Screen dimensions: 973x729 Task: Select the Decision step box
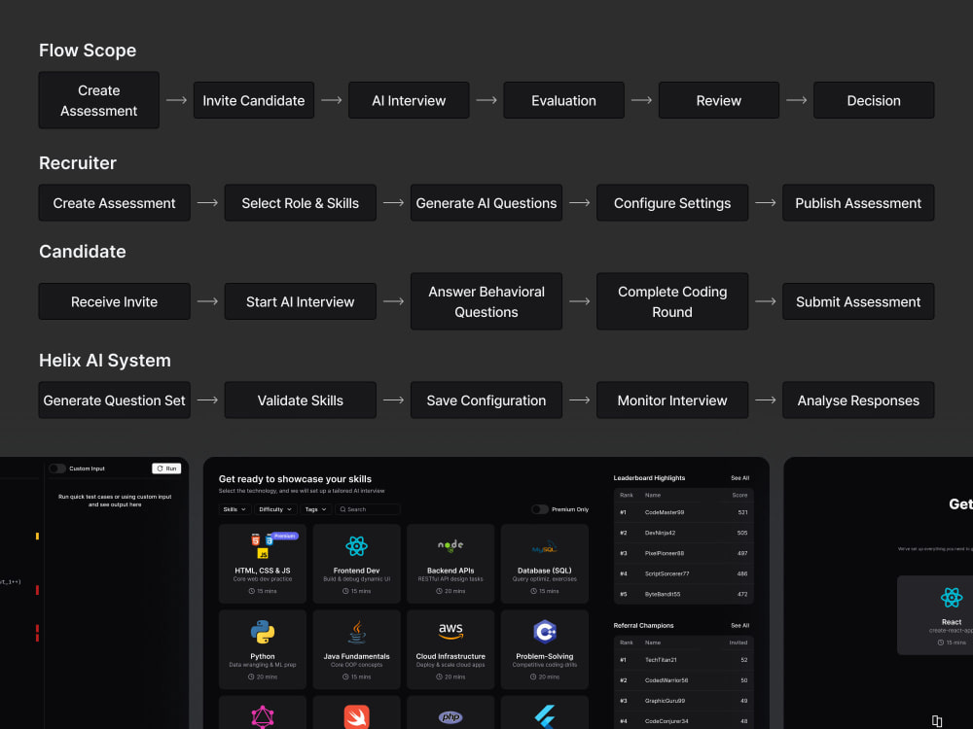point(874,100)
